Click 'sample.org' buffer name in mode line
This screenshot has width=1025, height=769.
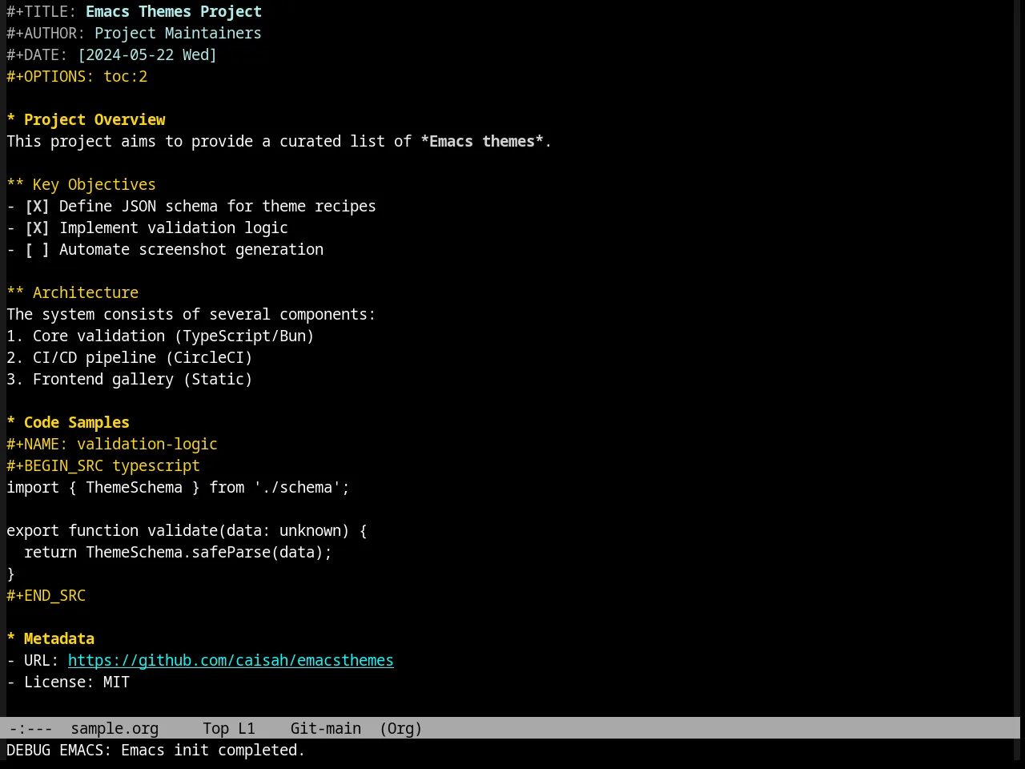pyautogui.click(x=115, y=729)
